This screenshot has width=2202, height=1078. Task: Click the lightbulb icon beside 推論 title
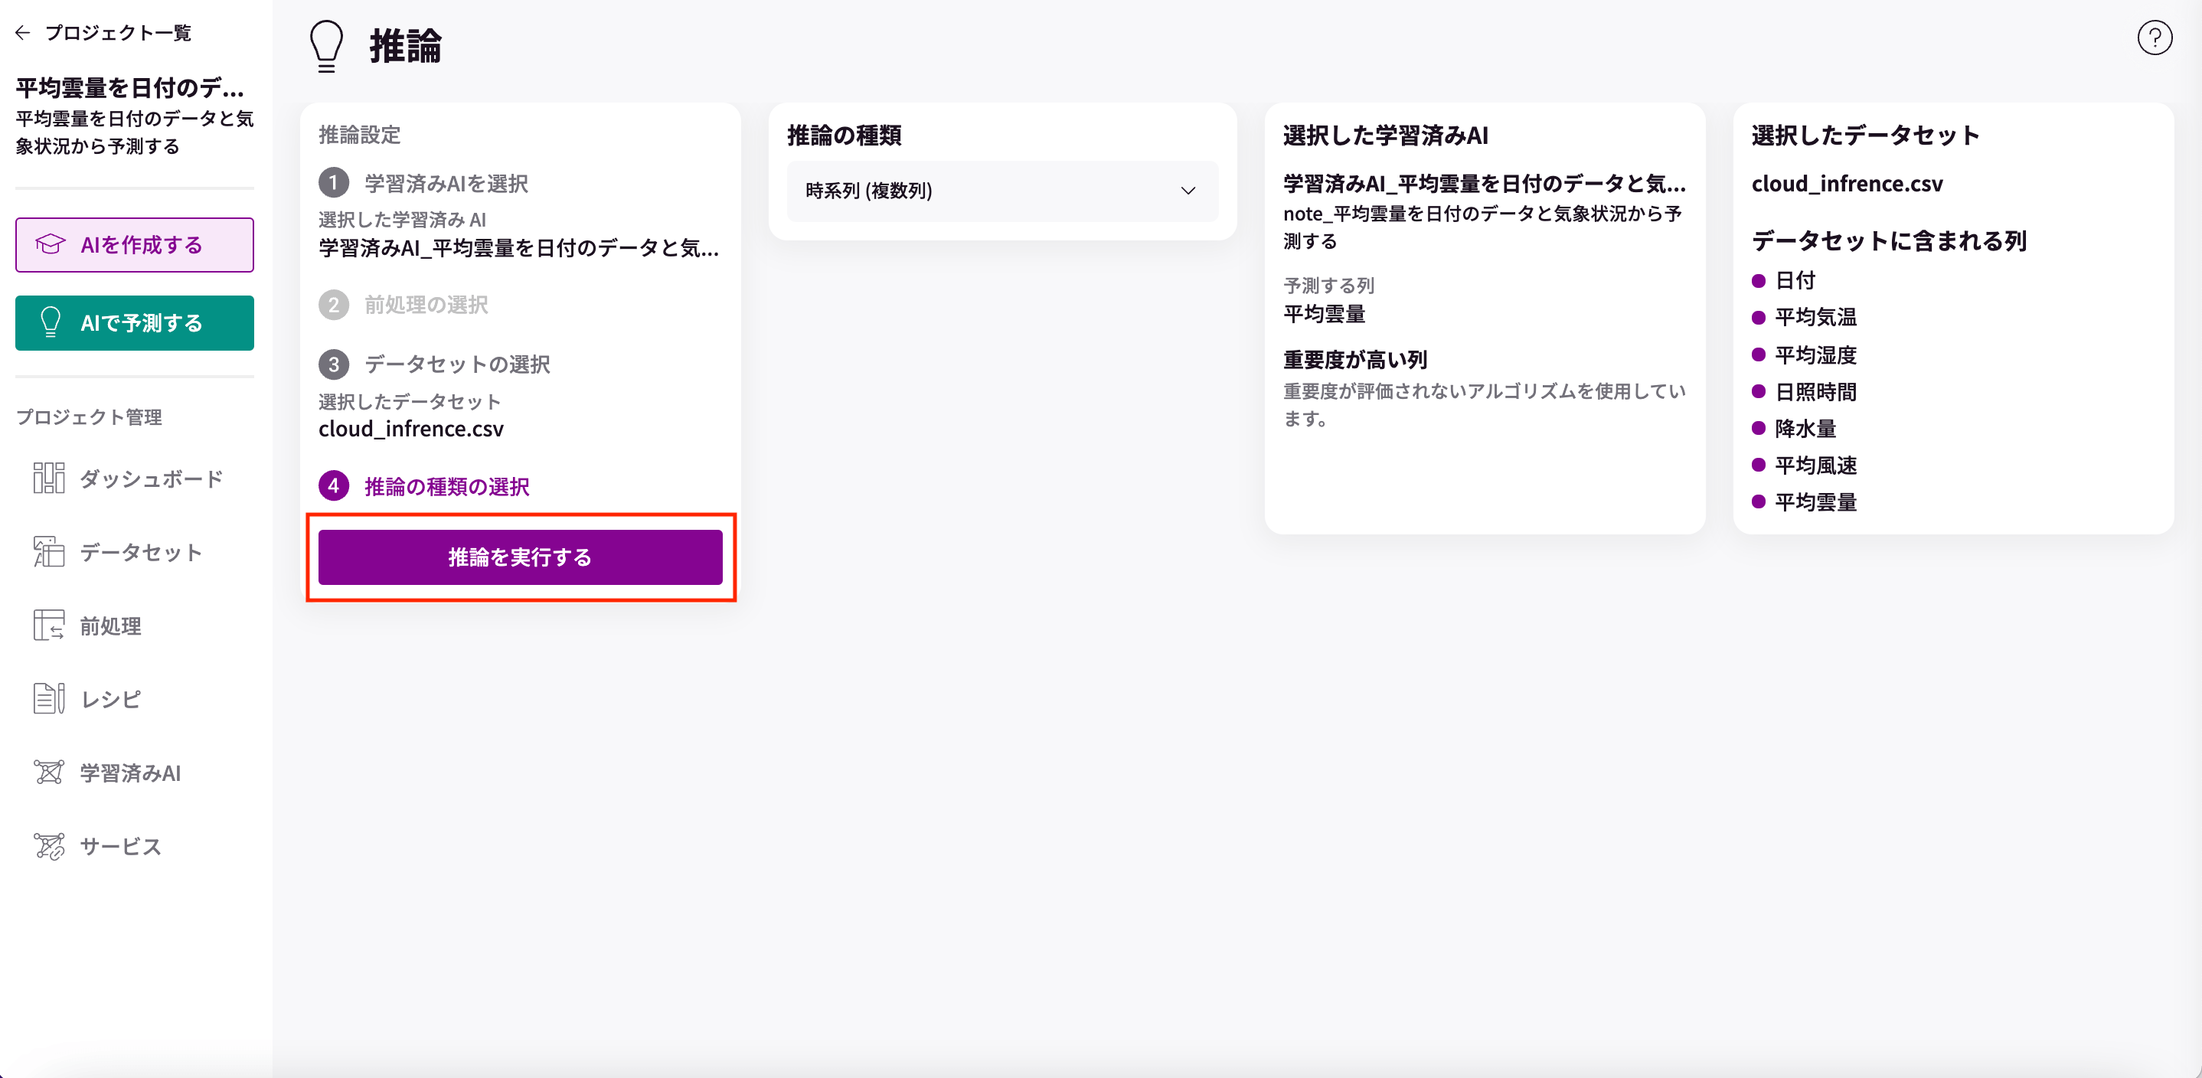(325, 46)
